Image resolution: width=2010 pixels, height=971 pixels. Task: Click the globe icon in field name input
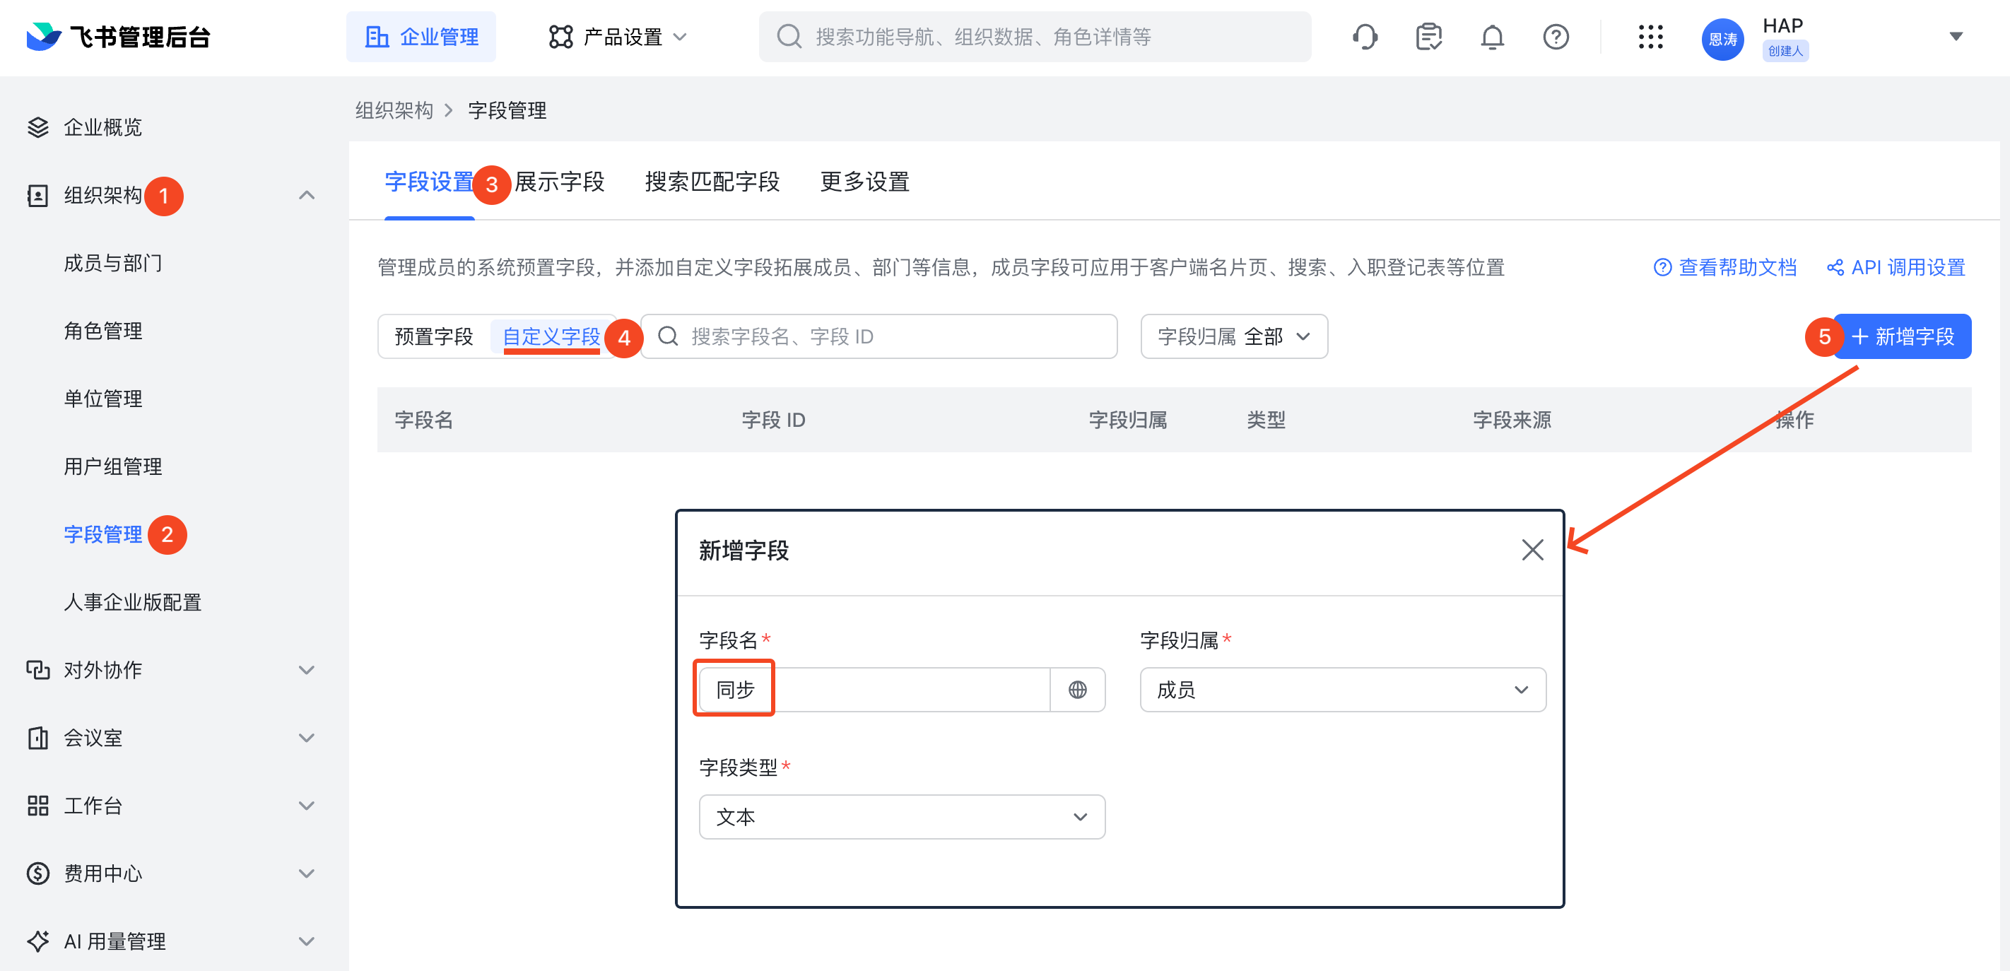coord(1077,690)
